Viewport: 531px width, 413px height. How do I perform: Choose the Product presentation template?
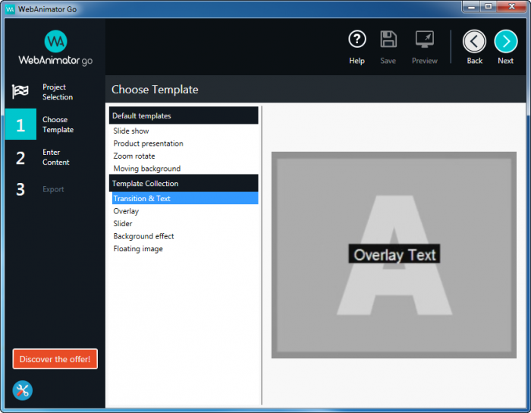click(x=148, y=143)
